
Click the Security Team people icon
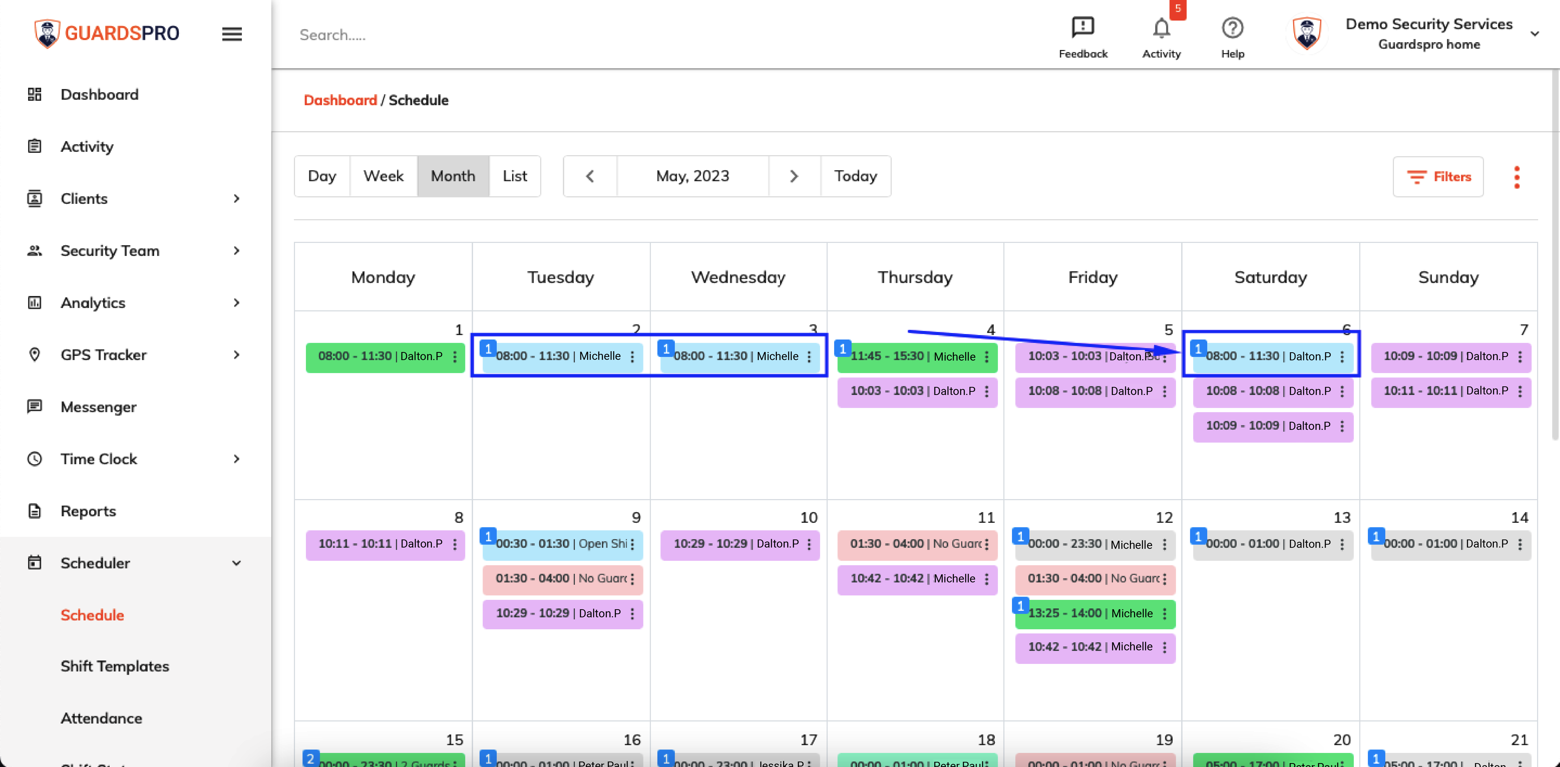[35, 251]
